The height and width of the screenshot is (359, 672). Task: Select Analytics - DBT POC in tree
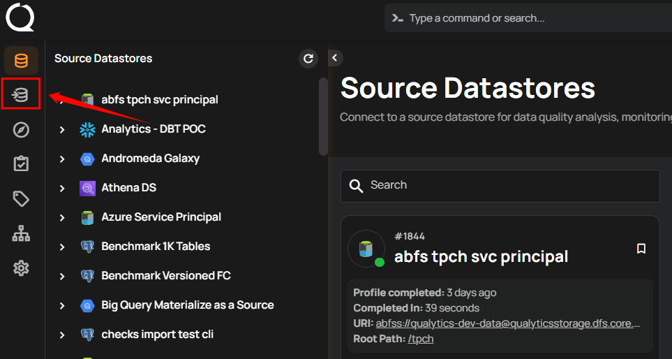tap(154, 129)
